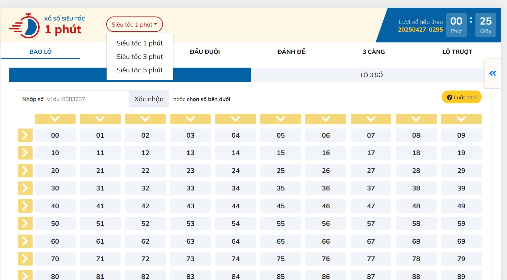Screen dimensions: 507x280
Task: Click the Xác nhận button
Action: (x=149, y=99)
